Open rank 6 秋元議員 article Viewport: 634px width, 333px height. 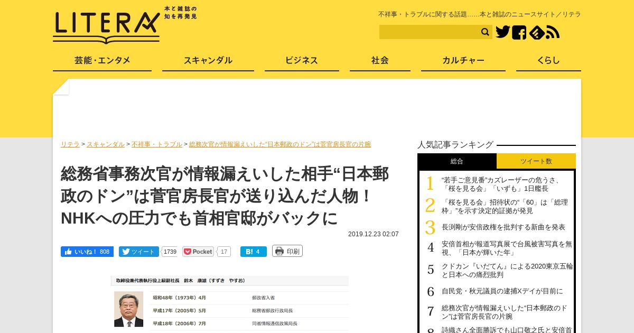coord(502,291)
